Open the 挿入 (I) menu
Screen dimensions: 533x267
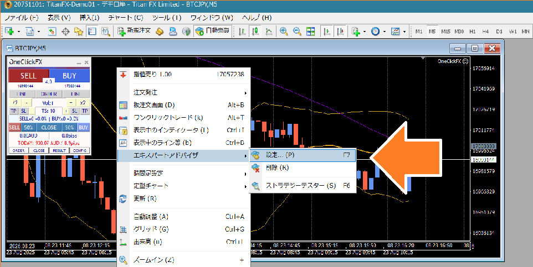(x=89, y=18)
